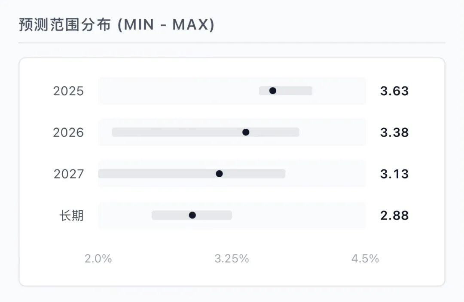Click the 2026 min-max range bar
This screenshot has width=464, height=302.
tap(205, 132)
